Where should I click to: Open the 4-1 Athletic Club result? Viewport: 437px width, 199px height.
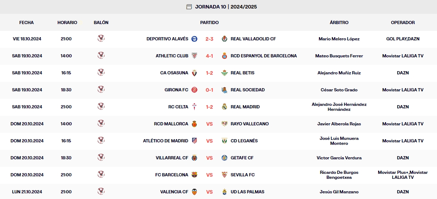click(209, 56)
